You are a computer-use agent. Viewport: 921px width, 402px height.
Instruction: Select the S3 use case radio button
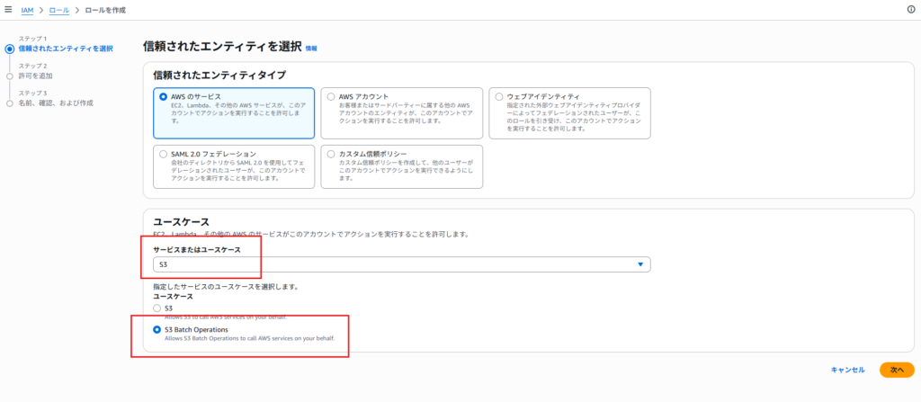click(158, 308)
